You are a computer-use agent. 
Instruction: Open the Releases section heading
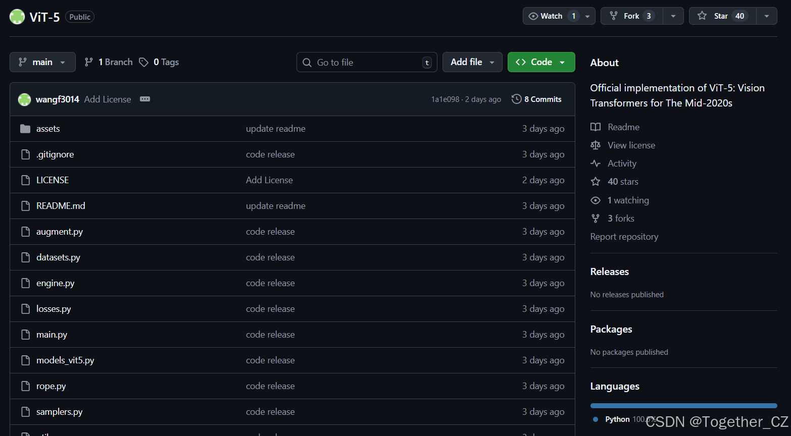(610, 271)
